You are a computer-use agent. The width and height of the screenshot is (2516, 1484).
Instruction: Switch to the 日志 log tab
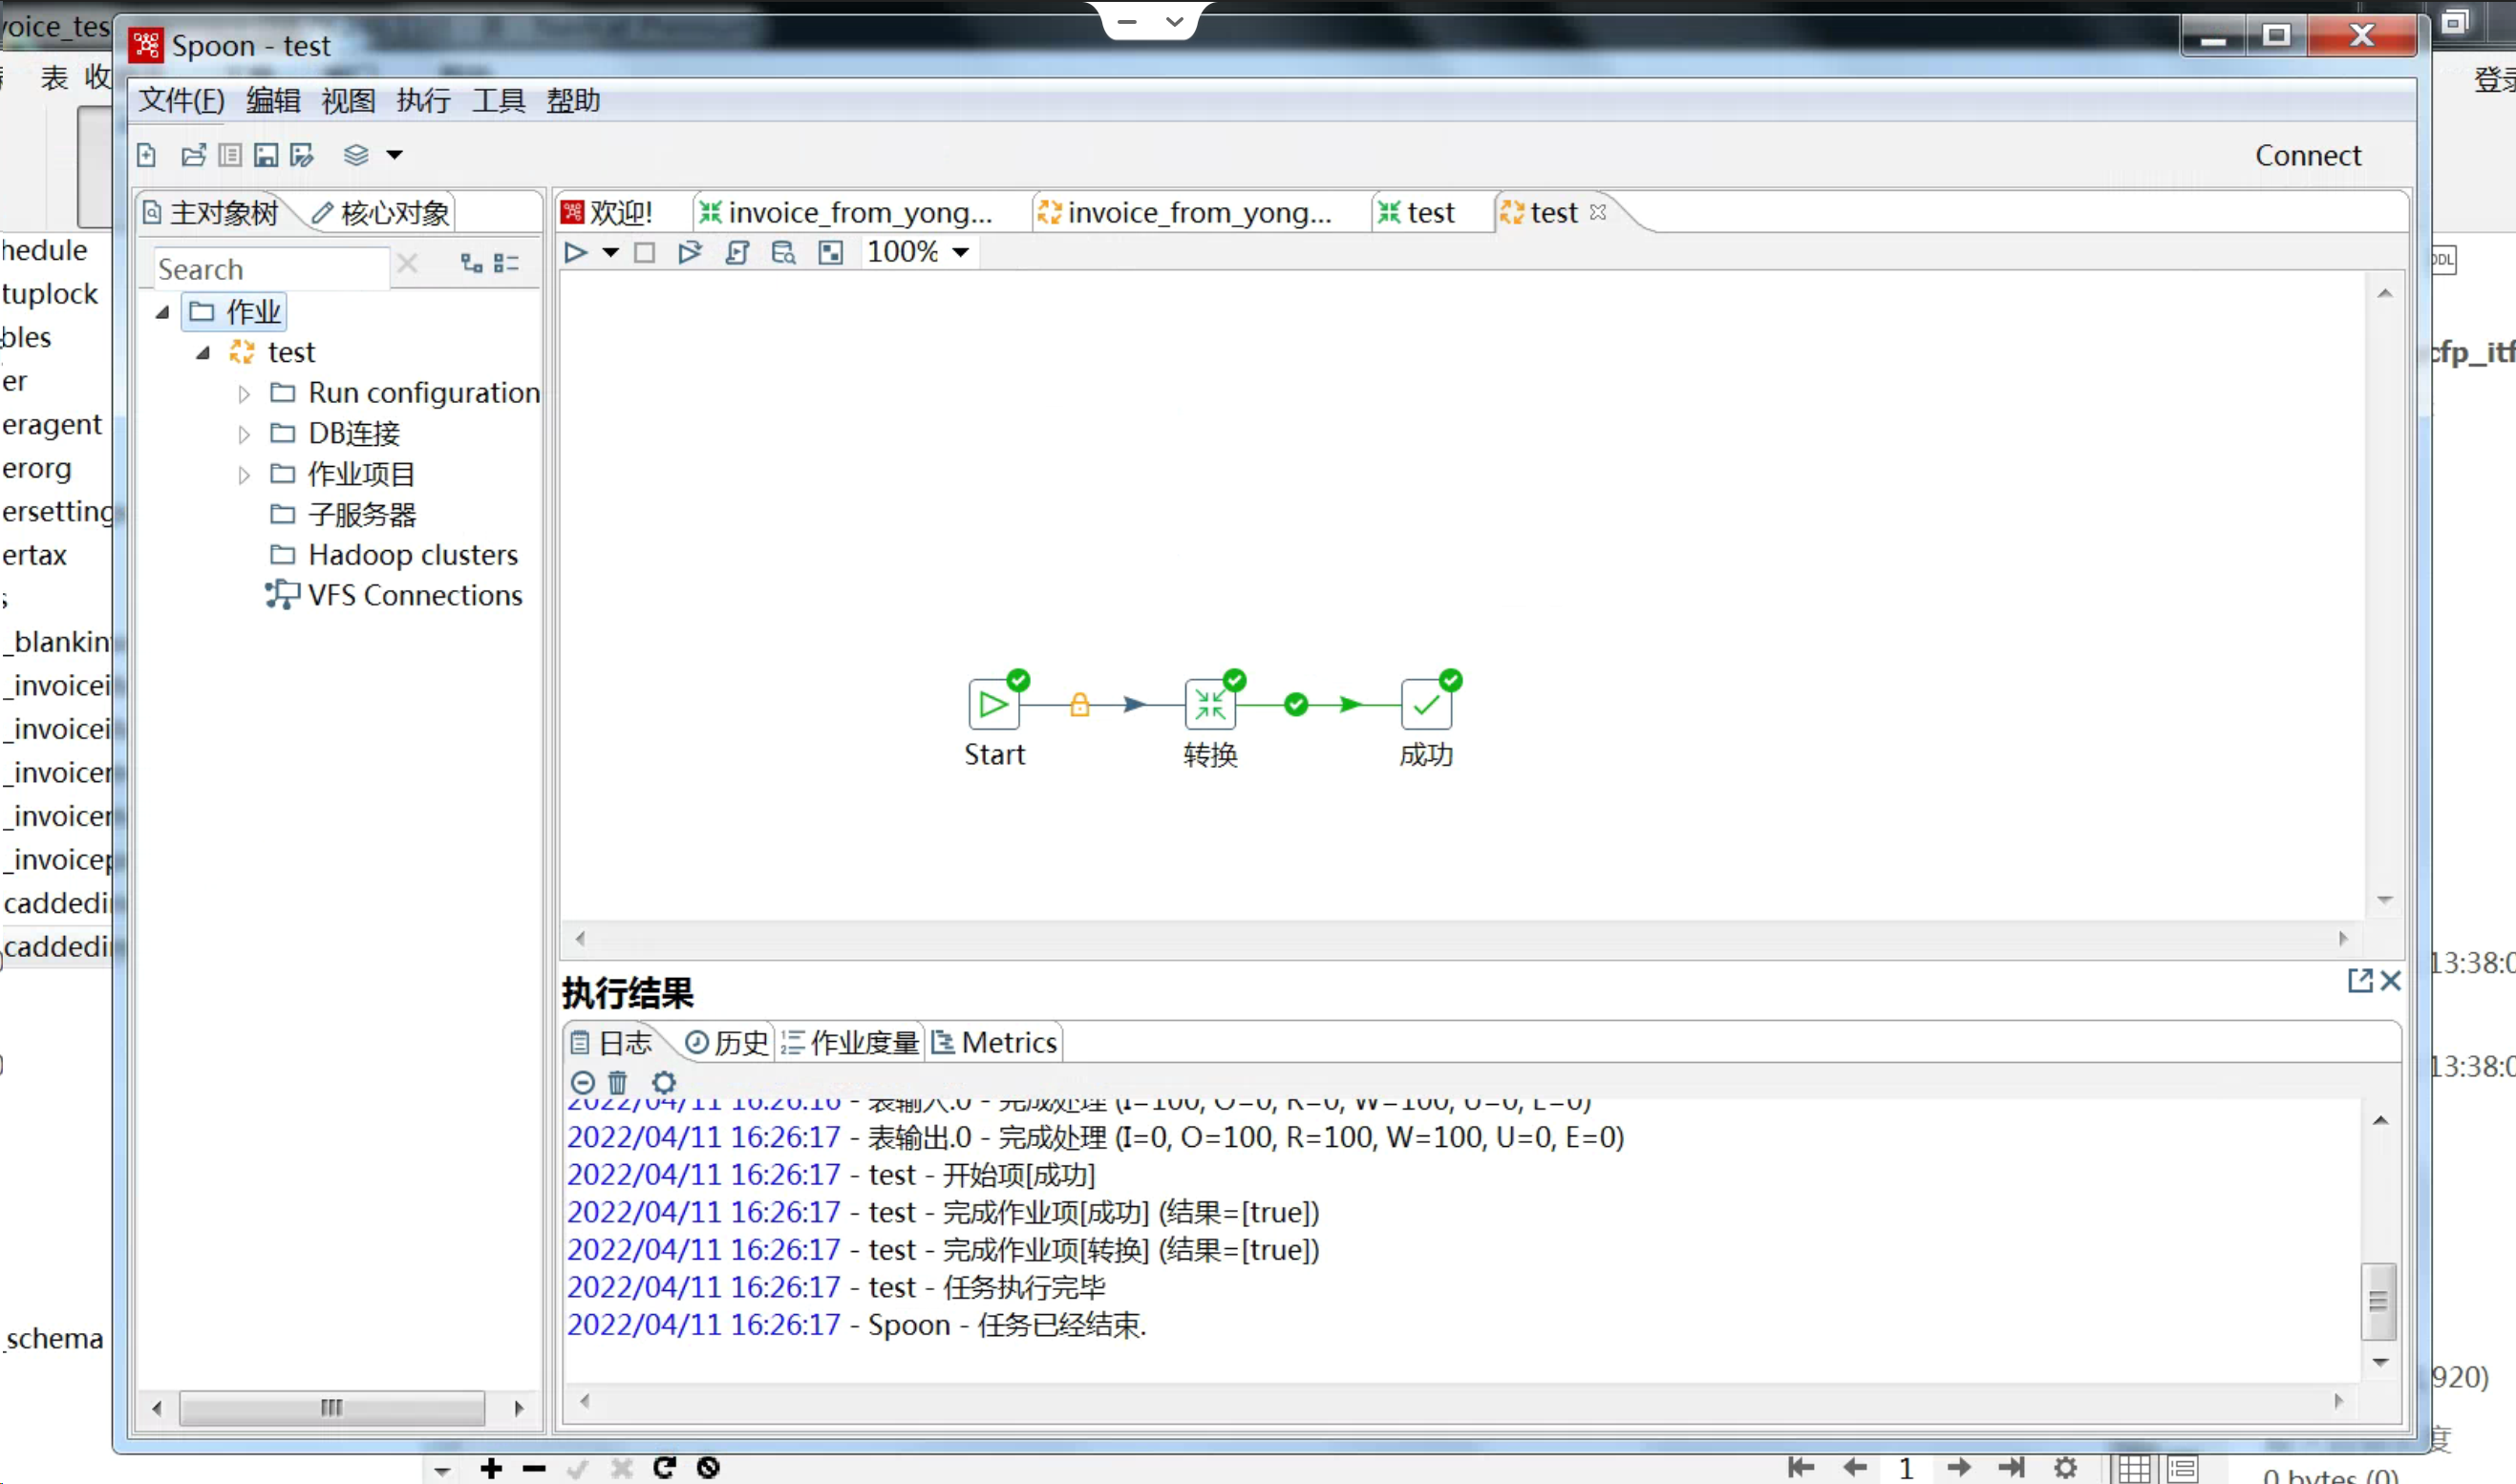(611, 1043)
